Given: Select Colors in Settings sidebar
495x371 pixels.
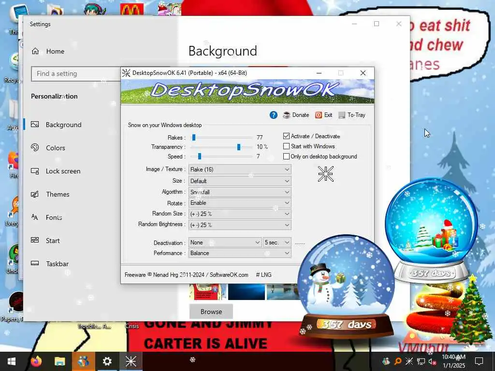Looking at the screenshot, I should pos(56,148).
